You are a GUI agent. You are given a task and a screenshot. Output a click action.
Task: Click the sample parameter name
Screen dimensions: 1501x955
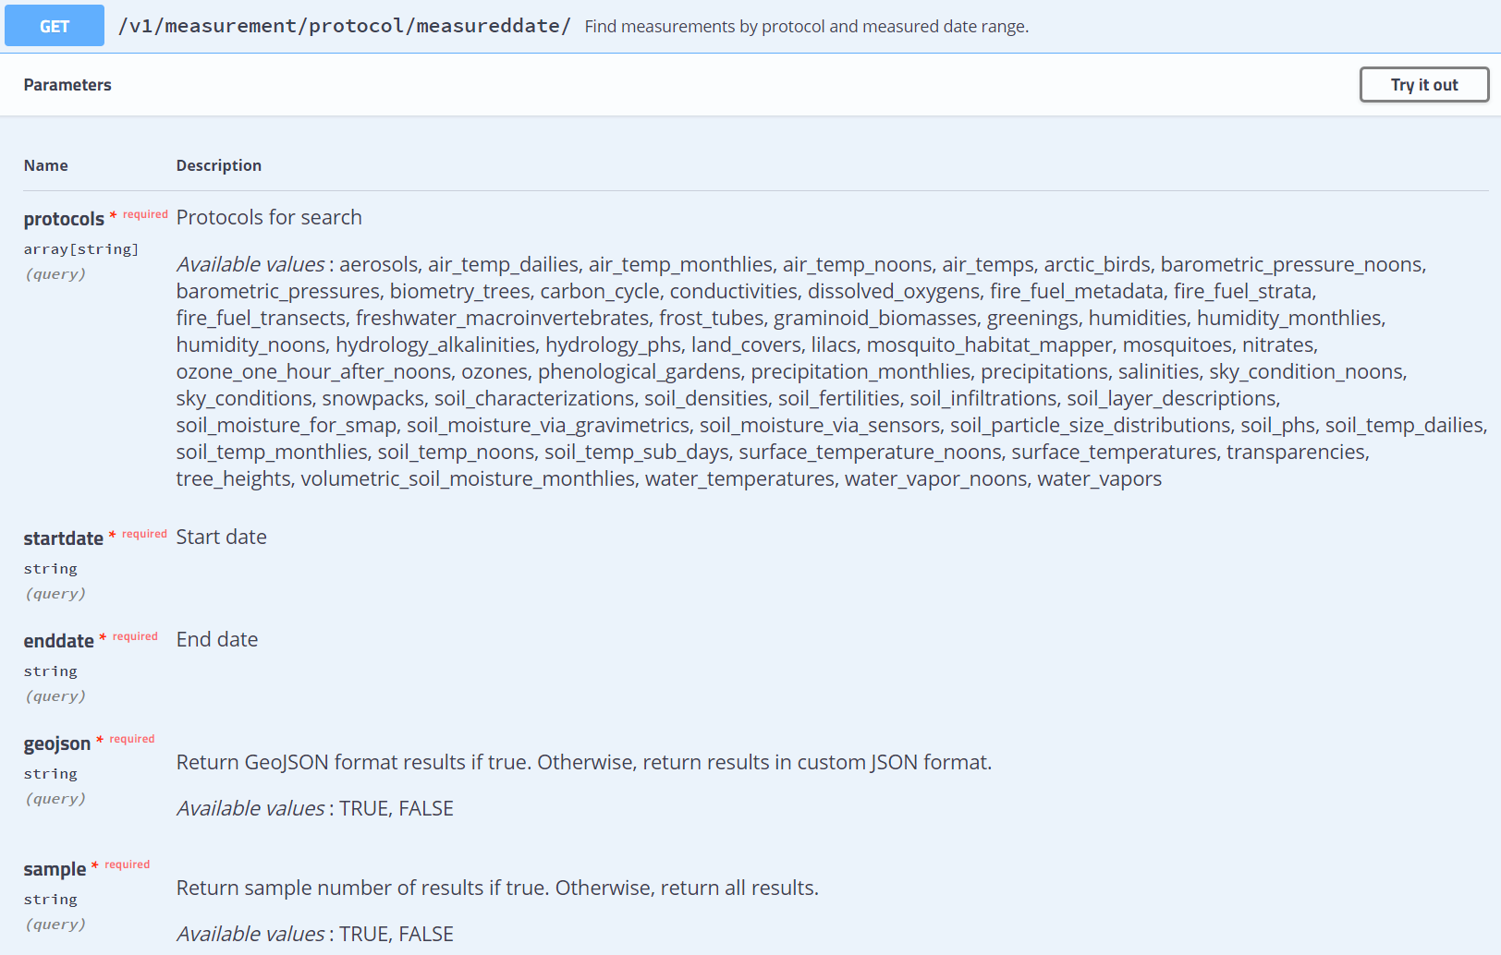point(55,869)
